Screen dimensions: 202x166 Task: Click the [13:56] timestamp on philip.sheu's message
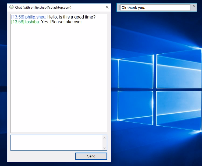click(18, 17)
